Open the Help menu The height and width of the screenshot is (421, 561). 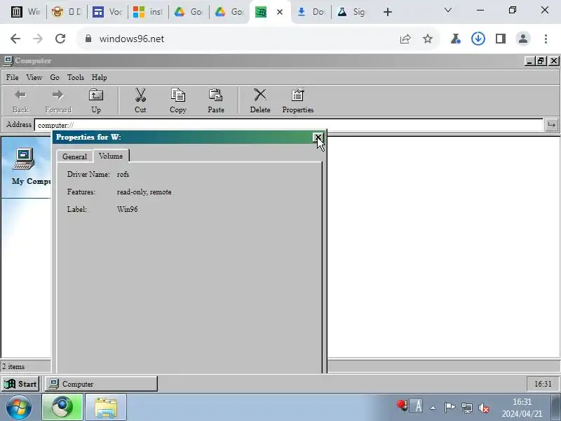(x=99, y=77)
